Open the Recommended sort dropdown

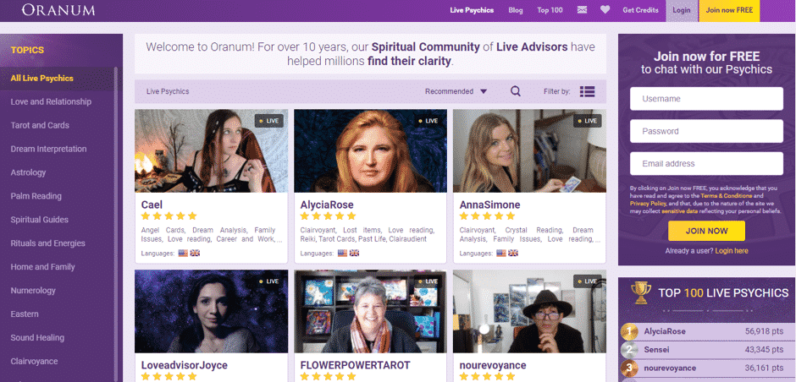tap(456, 92)
